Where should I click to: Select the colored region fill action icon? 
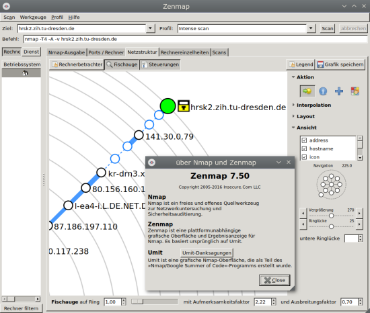(355, 91)
